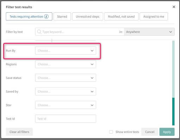Click the Cancel button
The height and width of the screenshot is (140, 180).
[150, 132]
